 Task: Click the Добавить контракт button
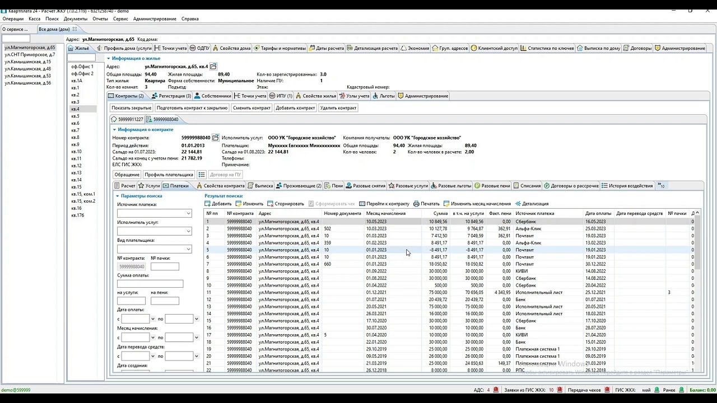[295, 108]
